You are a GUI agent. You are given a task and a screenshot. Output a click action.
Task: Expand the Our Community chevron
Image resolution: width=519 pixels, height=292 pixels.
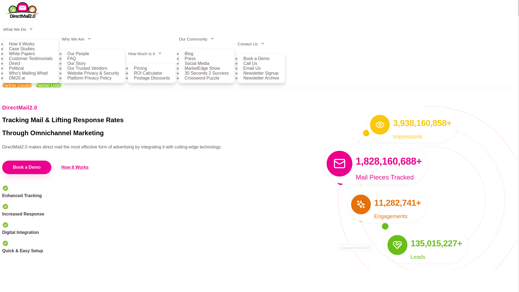[x=212, y=39]
